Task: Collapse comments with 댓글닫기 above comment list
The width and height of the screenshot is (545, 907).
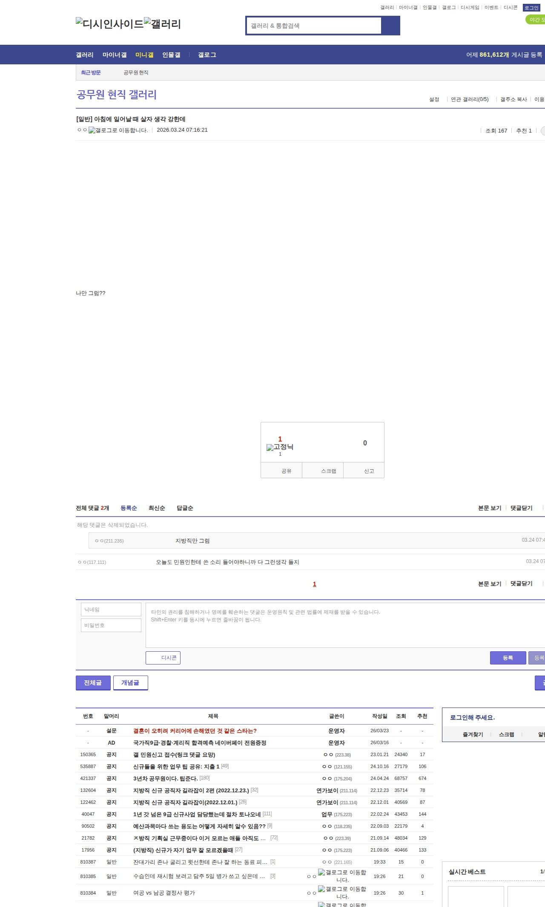Action: (x=522, y=508)
